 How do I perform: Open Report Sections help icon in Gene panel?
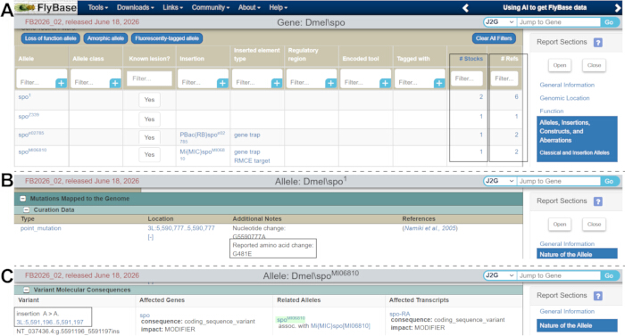pos(598,42)
